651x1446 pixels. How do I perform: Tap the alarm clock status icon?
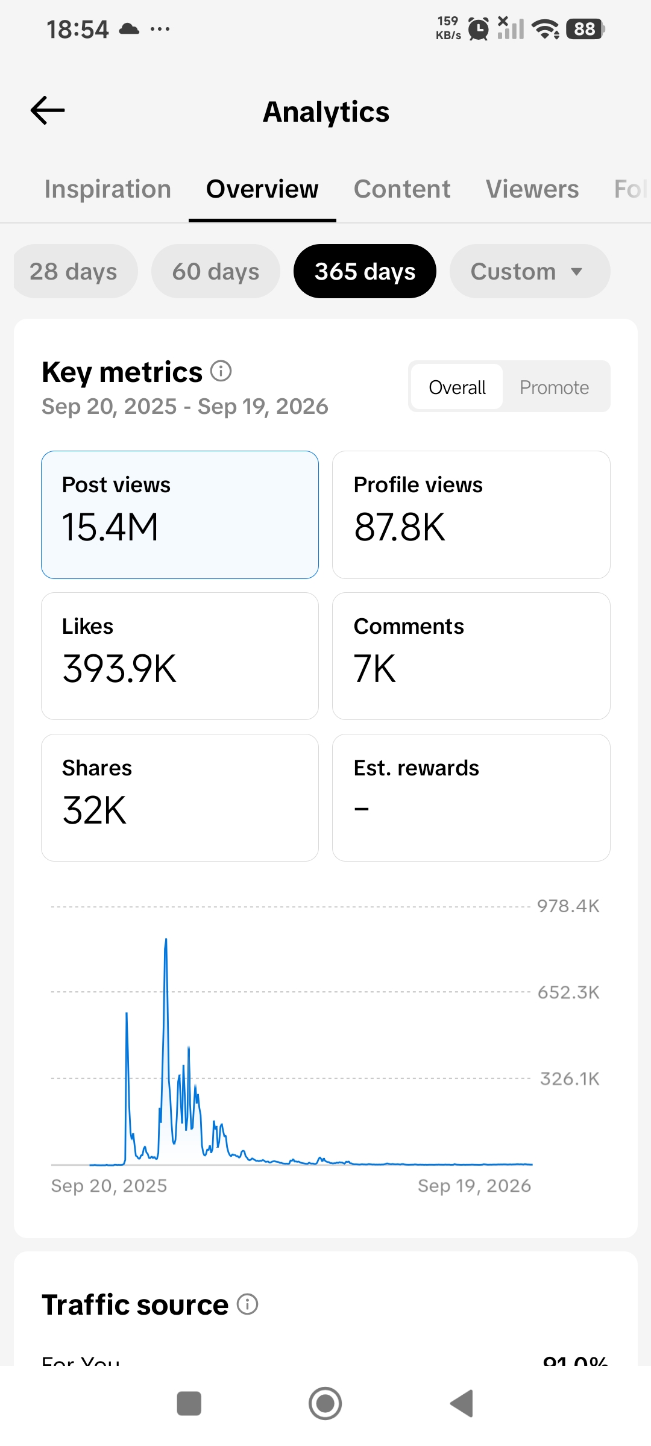pyautogui.click(x=479, y=28)
